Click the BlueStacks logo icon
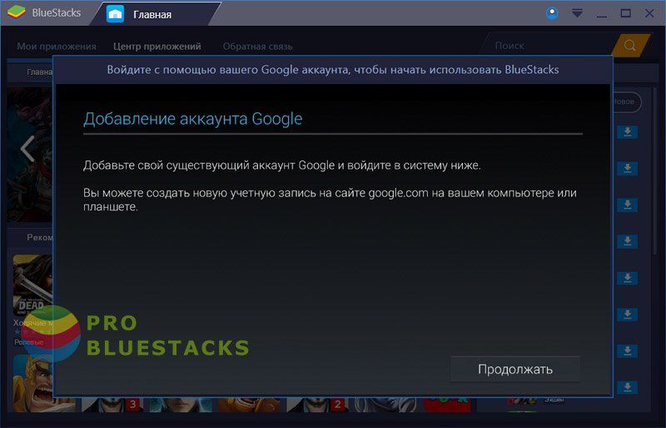Viewport: 666px width, 428px height. [17, 13]
